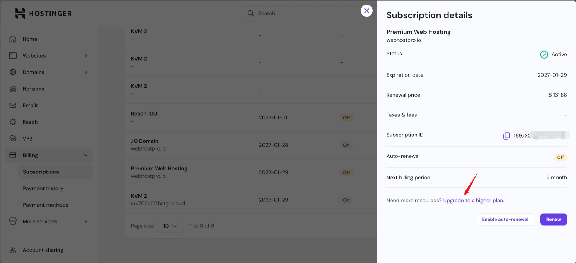The image size is (576, 263).
Task: Open the Page size dropdown
Action: pos(170,226)
